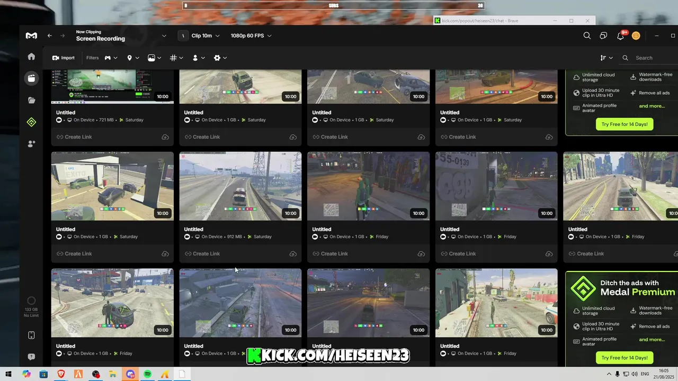The height and width of the screenshot is (381, 678).
Task: Click the storage usage circle icon
Action: click(x=31, y=301)
